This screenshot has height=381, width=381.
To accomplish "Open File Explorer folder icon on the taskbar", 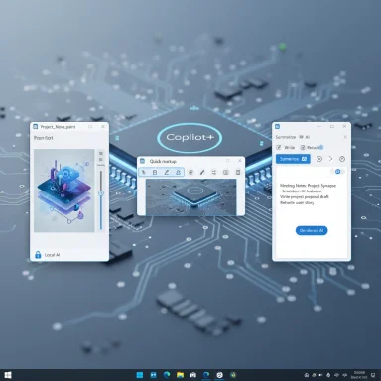I will tap(180, 375).
